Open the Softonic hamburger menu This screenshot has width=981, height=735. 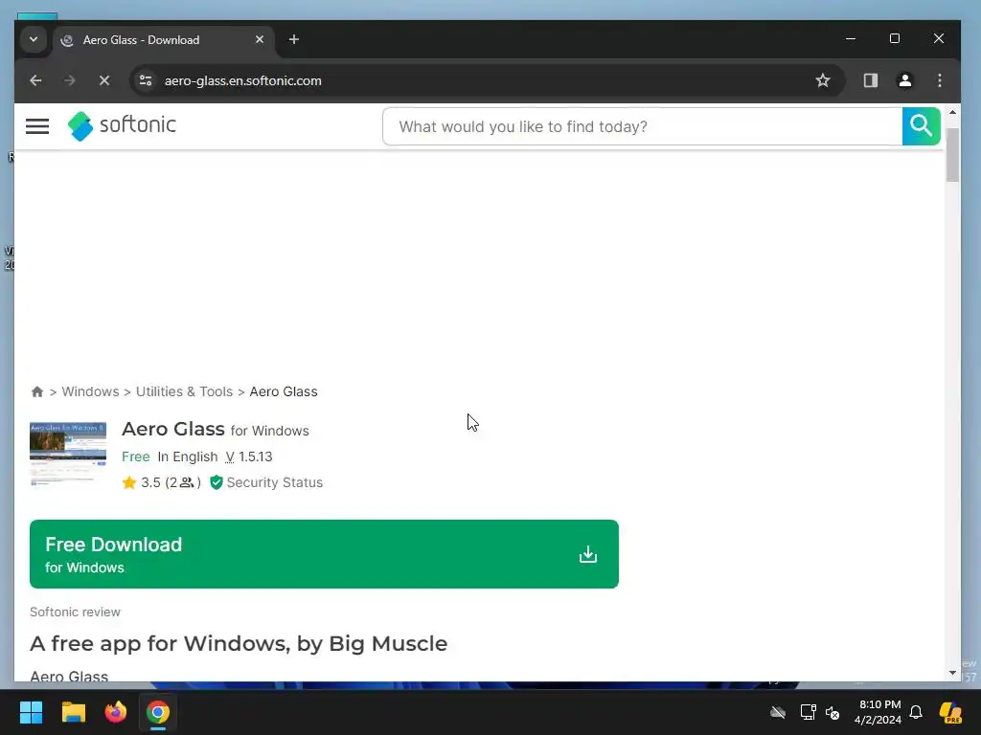click(x=37, y=126)
